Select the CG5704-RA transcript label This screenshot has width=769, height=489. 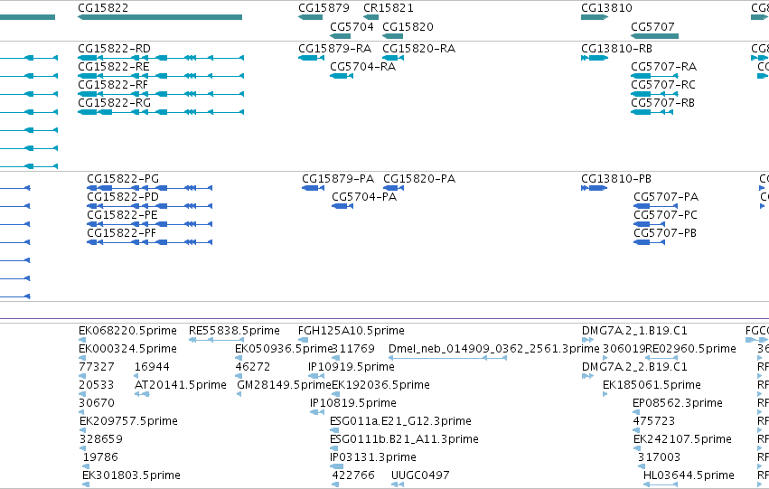pos(363,66)
